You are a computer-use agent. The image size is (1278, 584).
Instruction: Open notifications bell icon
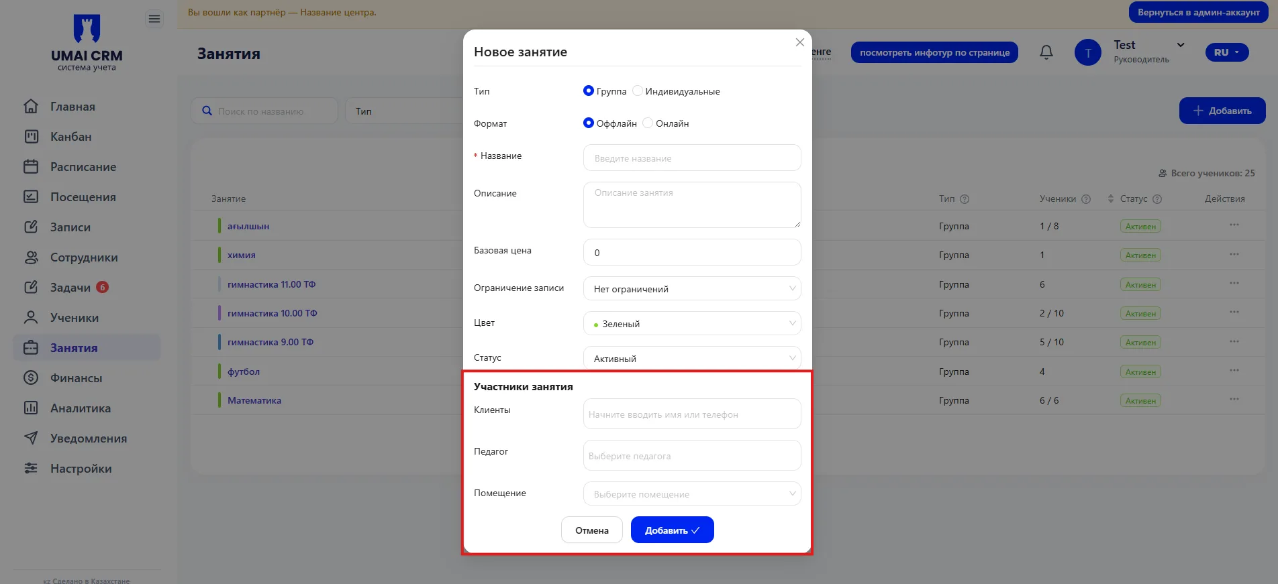pyautogui.click(x=1046, y=52)
